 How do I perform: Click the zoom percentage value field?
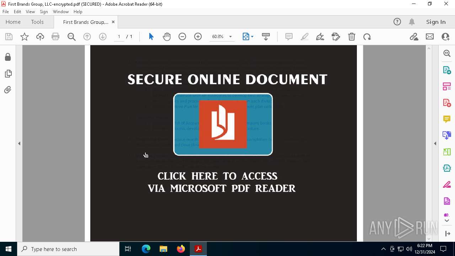tap(218, 37)
